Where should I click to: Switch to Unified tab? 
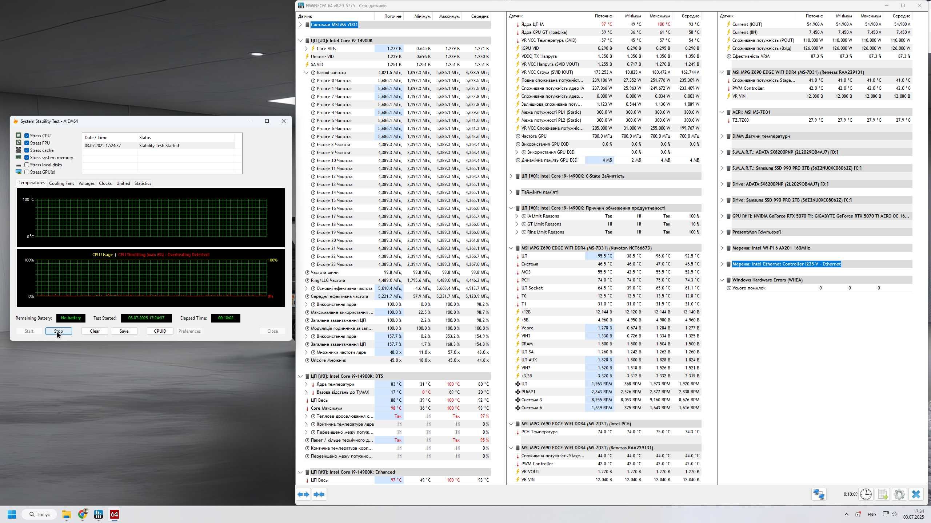pyautogui.click(x=123, y=183)
